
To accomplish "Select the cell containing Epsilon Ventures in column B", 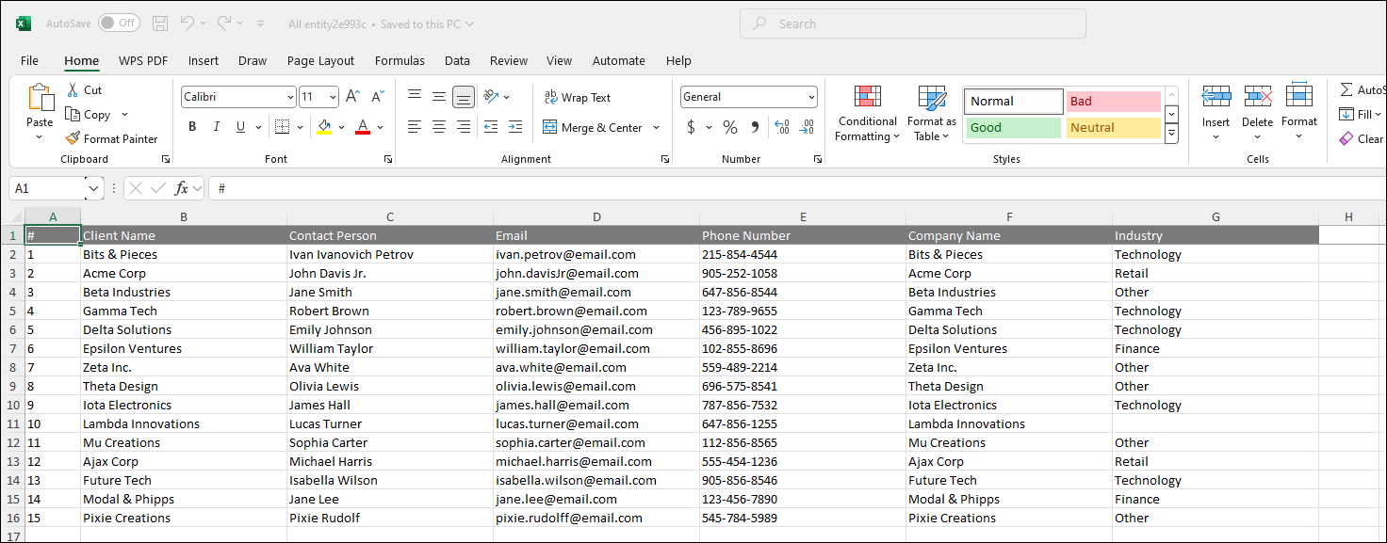I will [x=184, y=348].
